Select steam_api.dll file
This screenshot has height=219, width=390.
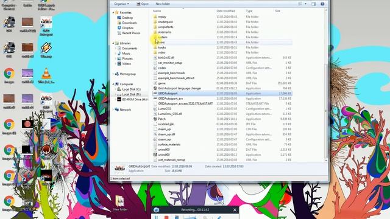(x=222, y=134)
